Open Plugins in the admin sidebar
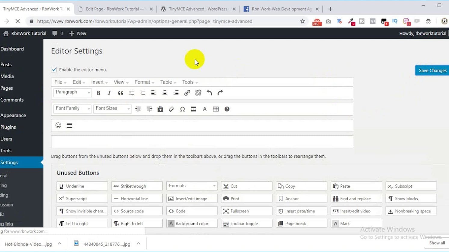449x252 pixels. (8, 127)
